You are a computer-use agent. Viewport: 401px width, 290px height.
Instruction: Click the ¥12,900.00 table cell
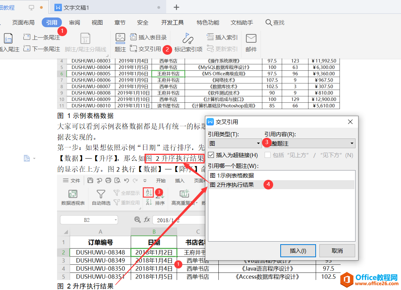click(325, 99)
